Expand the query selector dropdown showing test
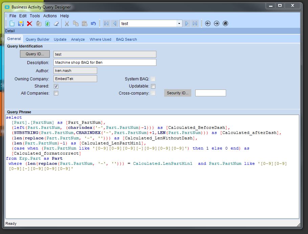308x234 pixels. (179, 23)
